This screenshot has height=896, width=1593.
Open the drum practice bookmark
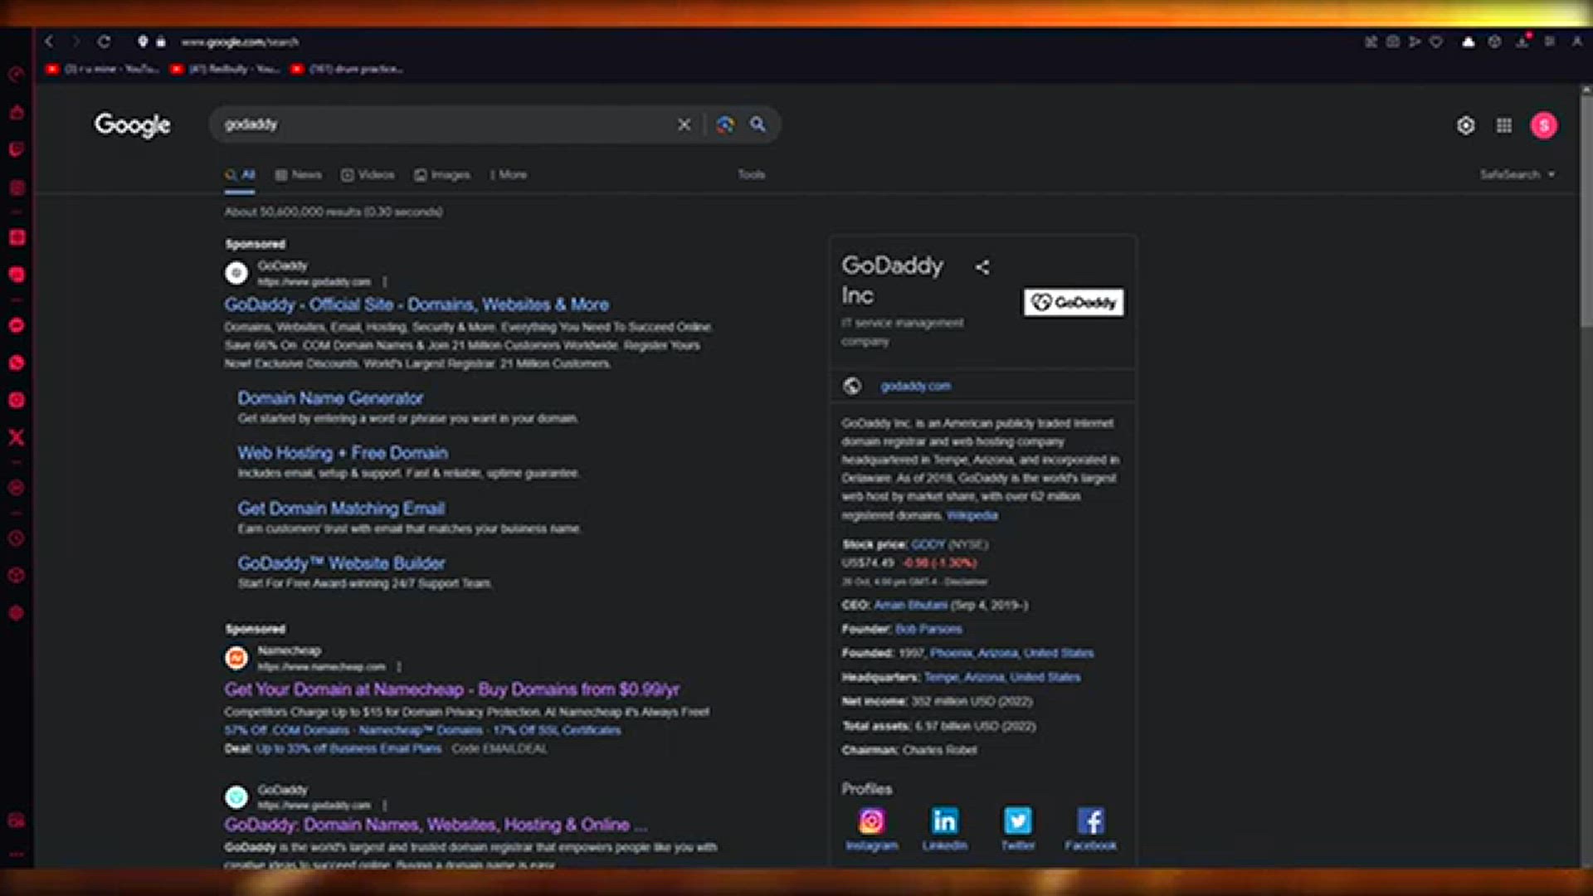click(x=348, y=69)
